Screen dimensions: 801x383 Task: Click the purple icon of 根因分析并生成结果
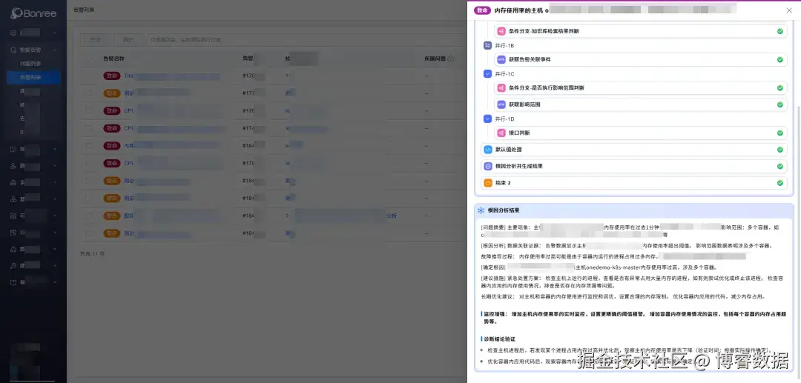pos(488,166)
